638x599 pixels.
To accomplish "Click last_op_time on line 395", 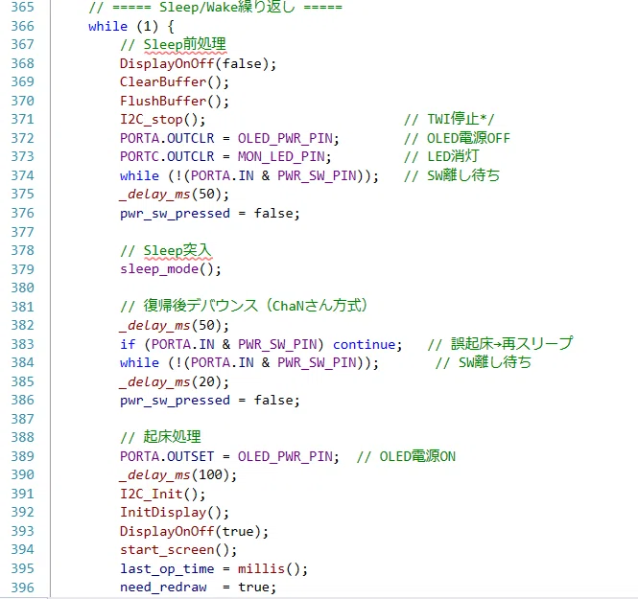I will (167, 568).
